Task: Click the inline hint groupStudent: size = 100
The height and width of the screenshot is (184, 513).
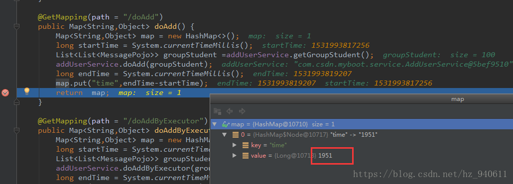Action: point(439,55)
